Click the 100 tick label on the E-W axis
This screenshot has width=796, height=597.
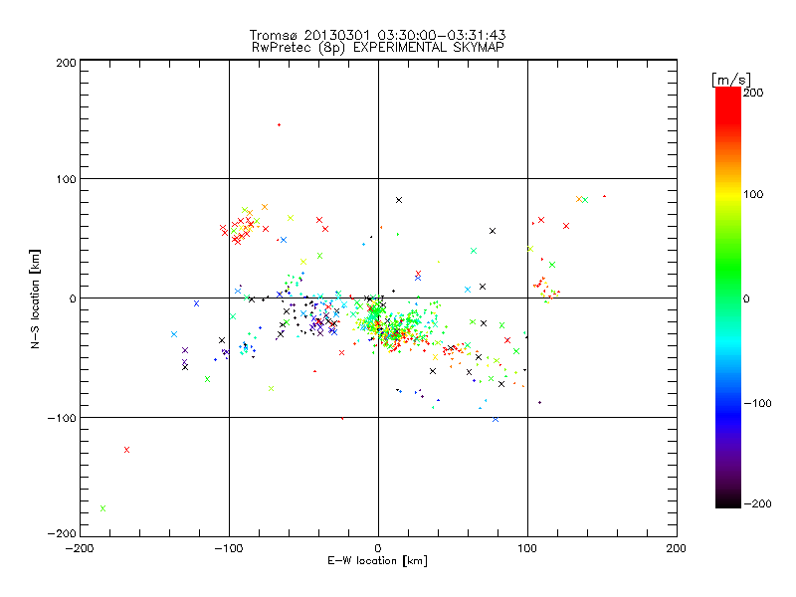[x=527, y=548]
